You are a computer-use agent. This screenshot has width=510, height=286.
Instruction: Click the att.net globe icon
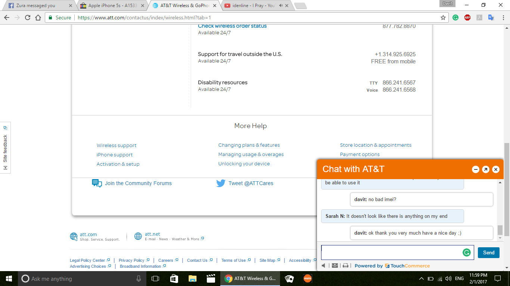(138, 236)
